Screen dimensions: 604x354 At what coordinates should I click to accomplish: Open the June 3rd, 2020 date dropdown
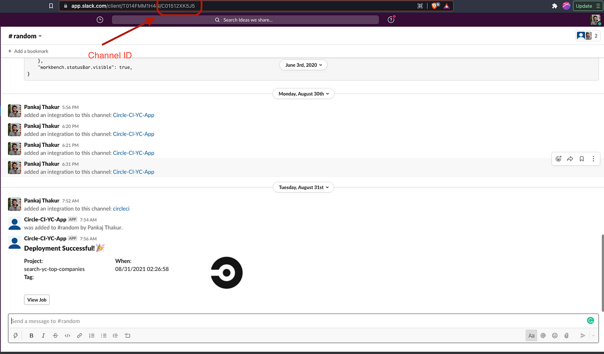coord(303,65)
